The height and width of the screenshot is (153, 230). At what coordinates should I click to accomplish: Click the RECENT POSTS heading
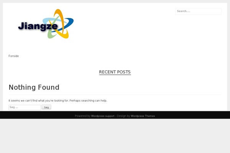[x=115, y=72]
